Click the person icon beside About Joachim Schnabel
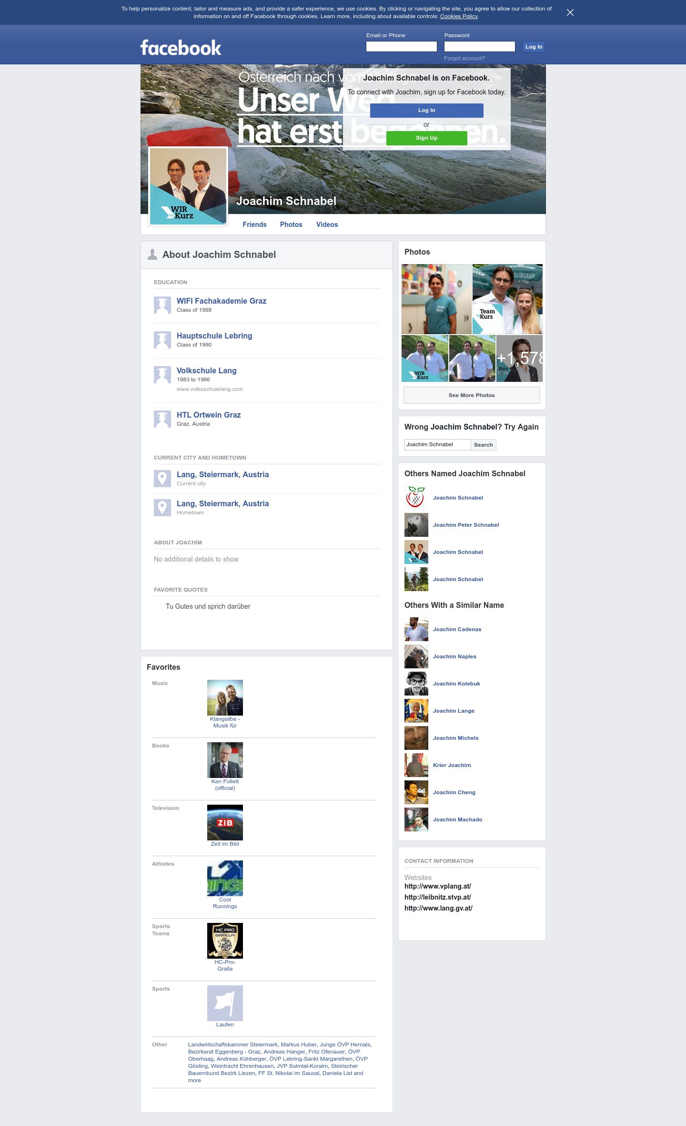 coord(152,255)
